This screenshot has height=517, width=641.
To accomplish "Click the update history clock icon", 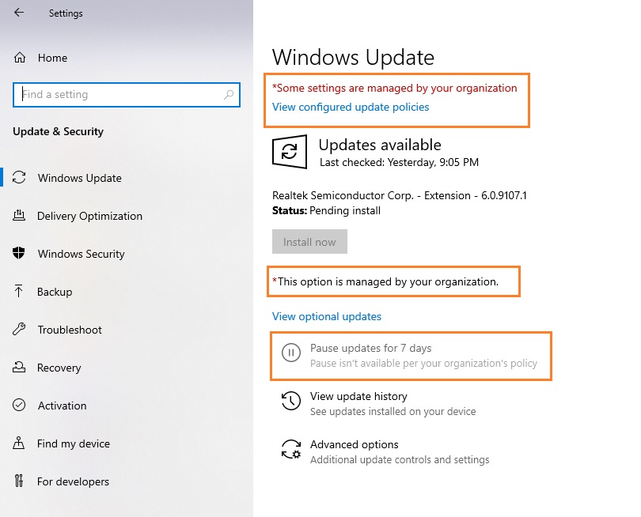I will point(291,401).
